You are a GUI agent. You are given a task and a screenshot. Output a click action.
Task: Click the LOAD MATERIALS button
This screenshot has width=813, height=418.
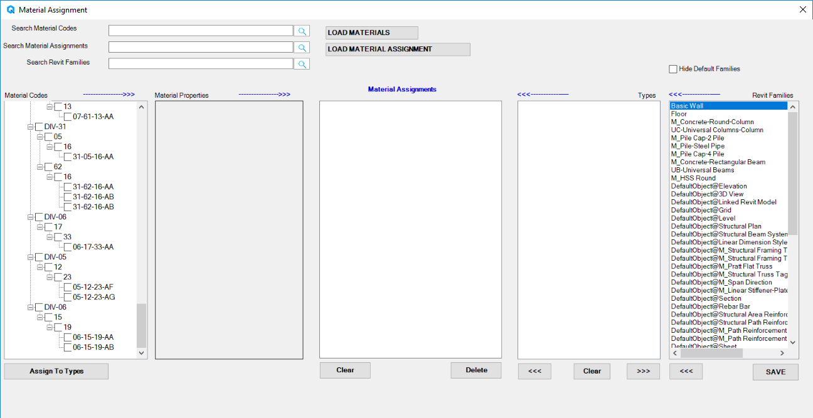pos(371,33)
